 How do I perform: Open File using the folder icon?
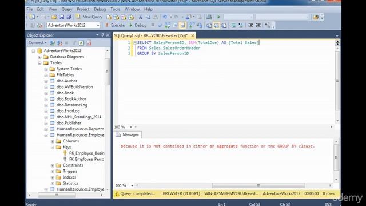click(54, 17)
